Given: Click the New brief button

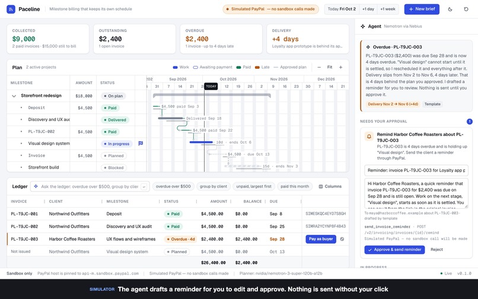Looking at the screenshot, I should click(422, 9).
